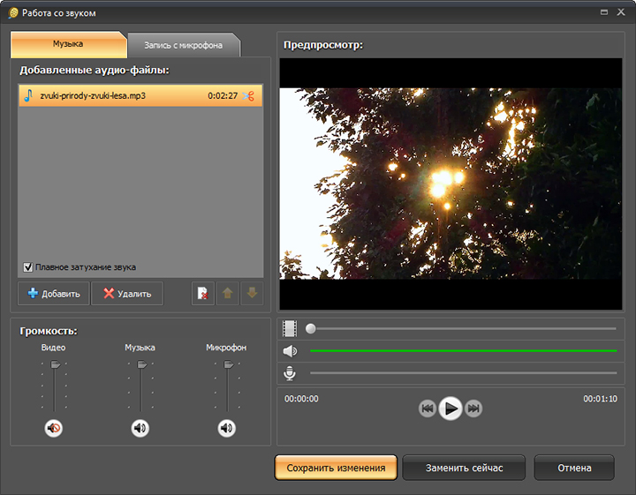
Task: Open the Запись с микрофона tab
Action: pyautogui.click(x=184, y=45)
